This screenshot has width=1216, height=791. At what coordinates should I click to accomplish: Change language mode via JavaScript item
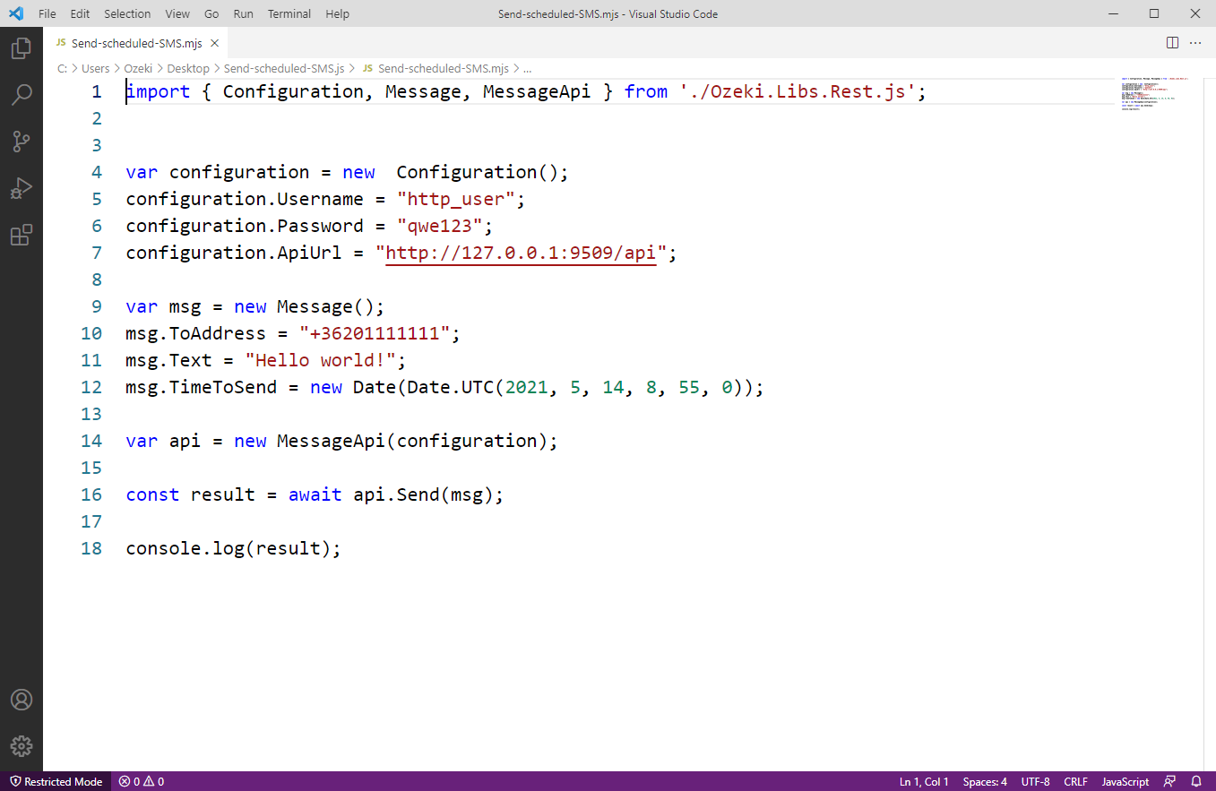(1125, 781)
